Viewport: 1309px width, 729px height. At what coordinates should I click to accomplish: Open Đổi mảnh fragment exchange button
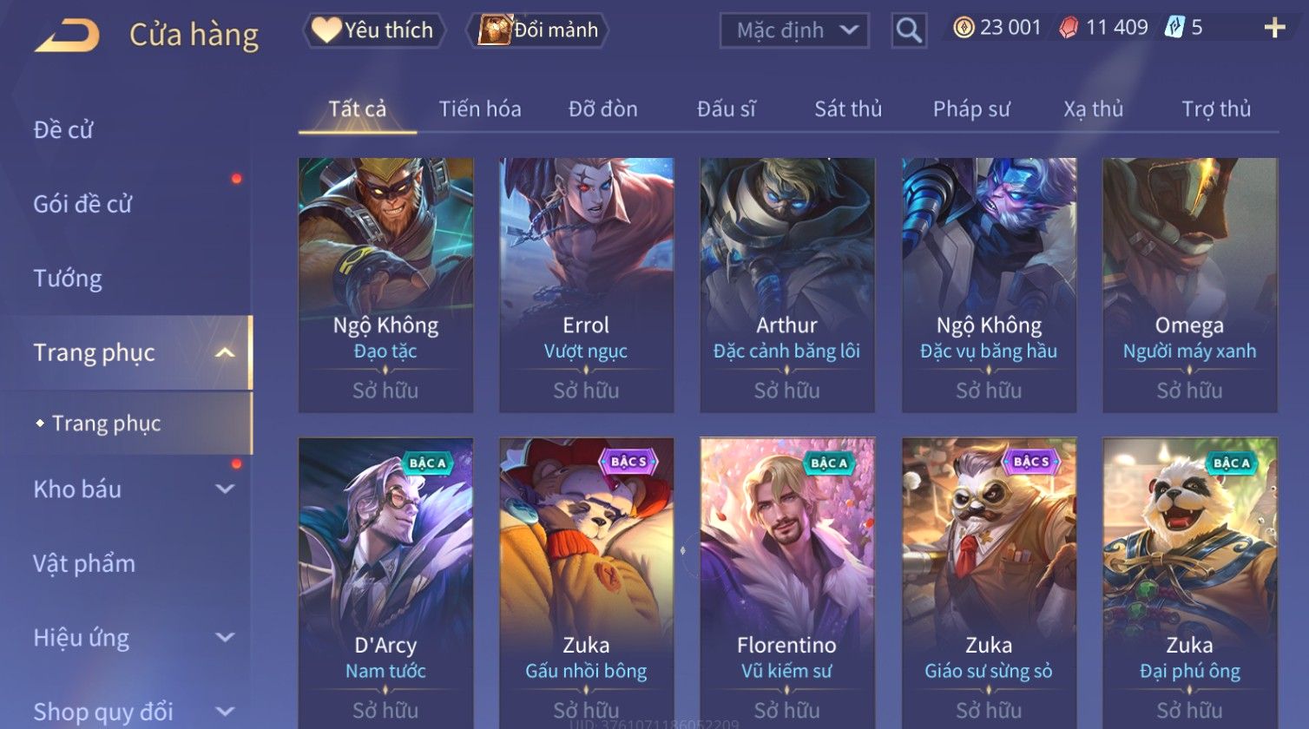538,30
